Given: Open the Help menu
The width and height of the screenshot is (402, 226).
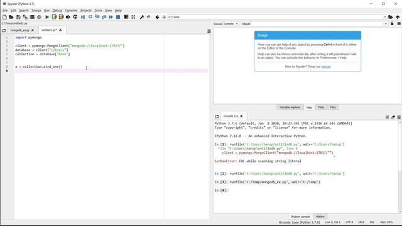Looking at the screenshot, I should (x=118, y=11).
